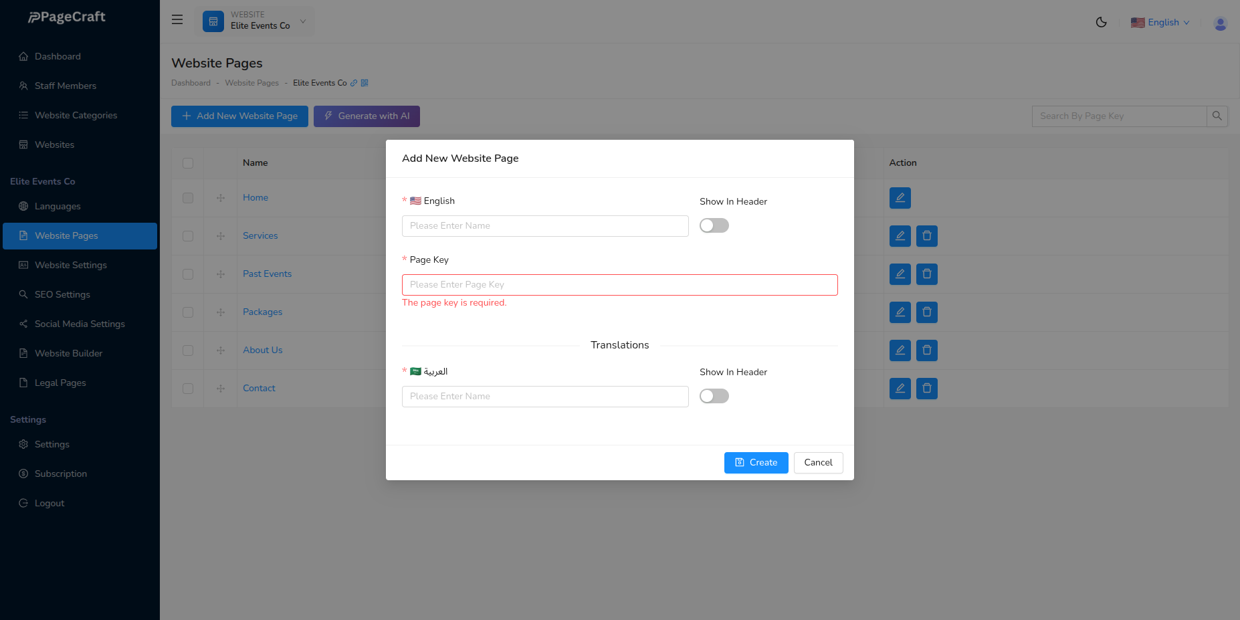Click the hamburger menu icon
1240x620 pixels.
tap(177, 20)
